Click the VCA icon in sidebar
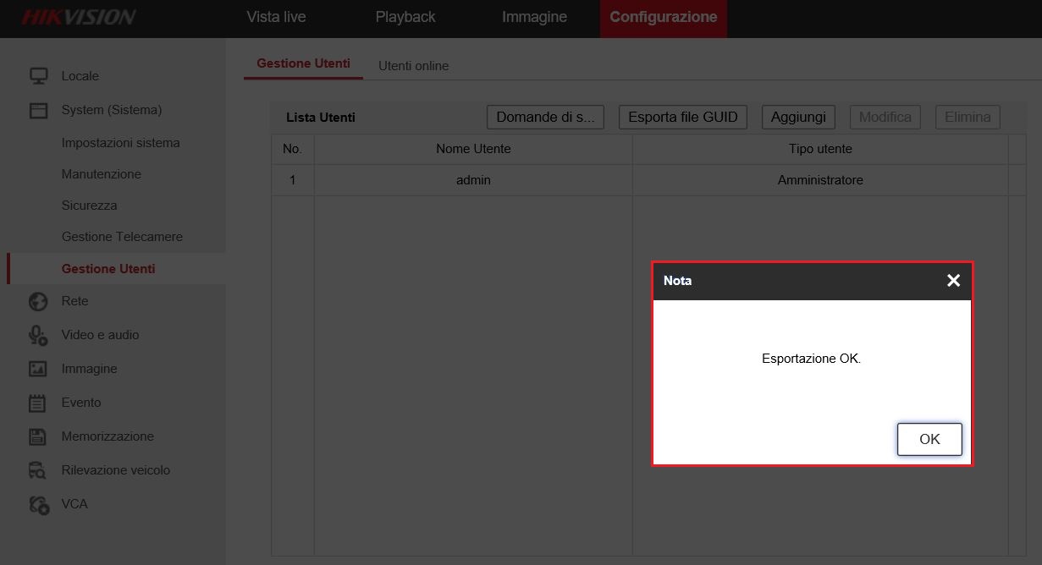The image size is (1042, 565). pyautogui.click(x=39, y=504)
